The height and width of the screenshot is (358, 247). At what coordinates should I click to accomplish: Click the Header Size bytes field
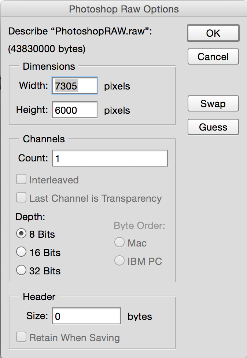point(86,316)
